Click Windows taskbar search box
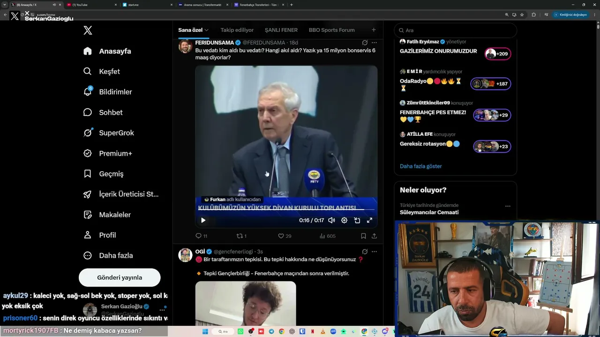The image size is (600, 337). [223, 331]
